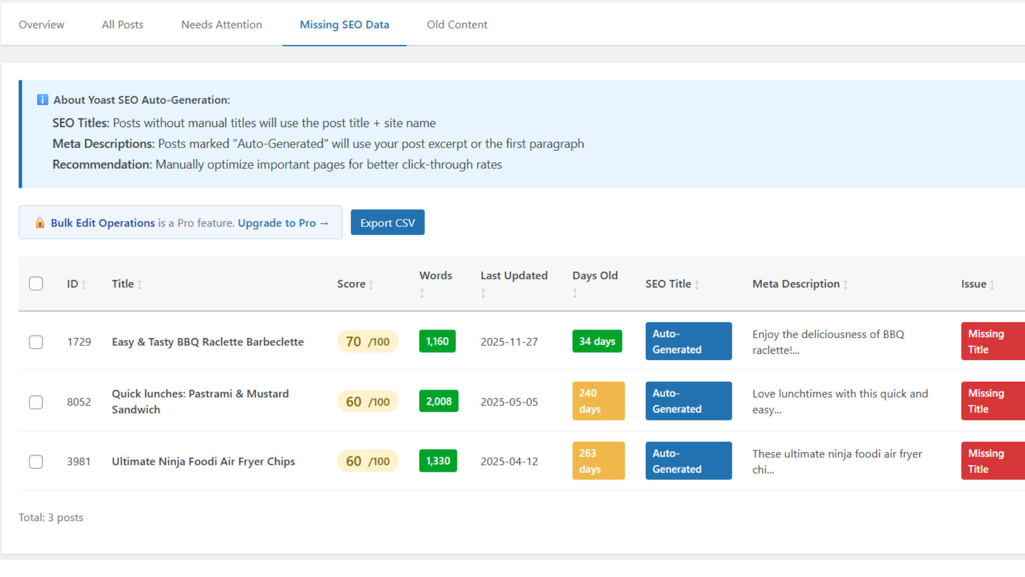1025x577 pixels.
Task: Sort by SEO Title arrow icon
Action: point(697,285)
